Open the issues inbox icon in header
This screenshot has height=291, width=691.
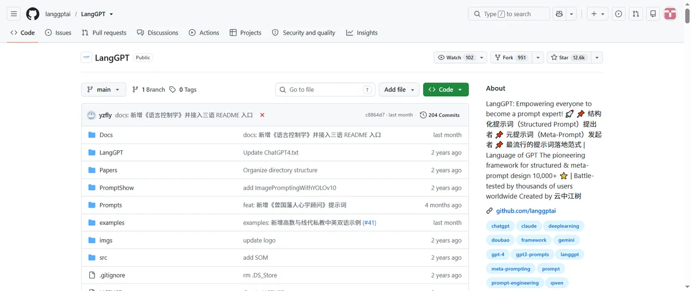tap(618, 14)
